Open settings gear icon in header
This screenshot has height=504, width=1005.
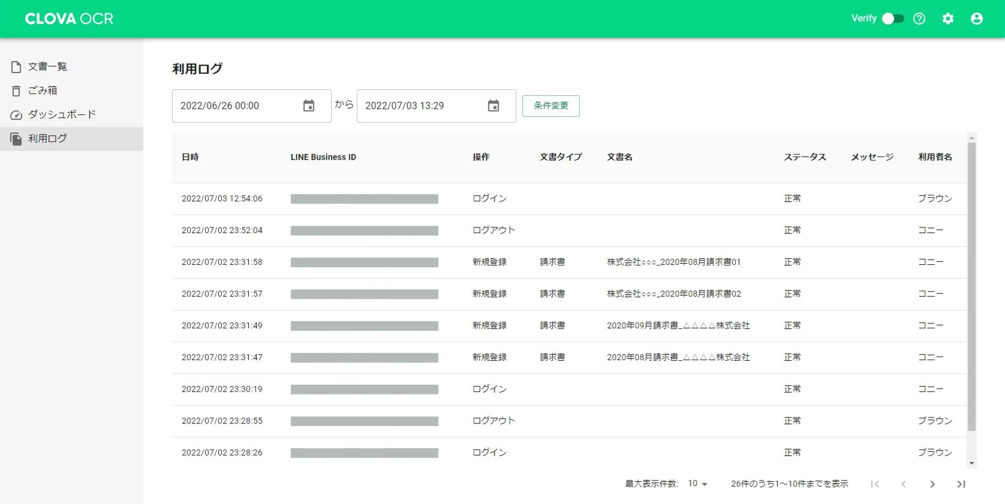click(x=948, y=18)
